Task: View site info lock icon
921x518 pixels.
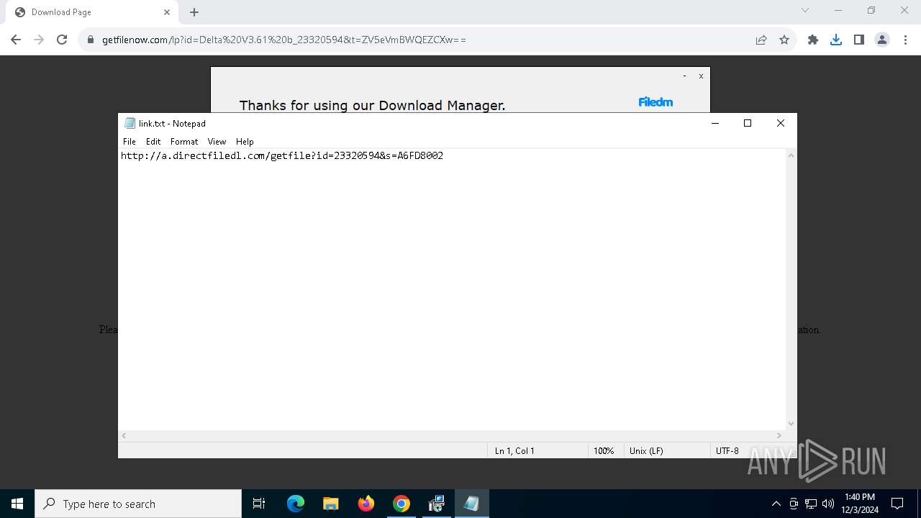Action: pos(91,40)
